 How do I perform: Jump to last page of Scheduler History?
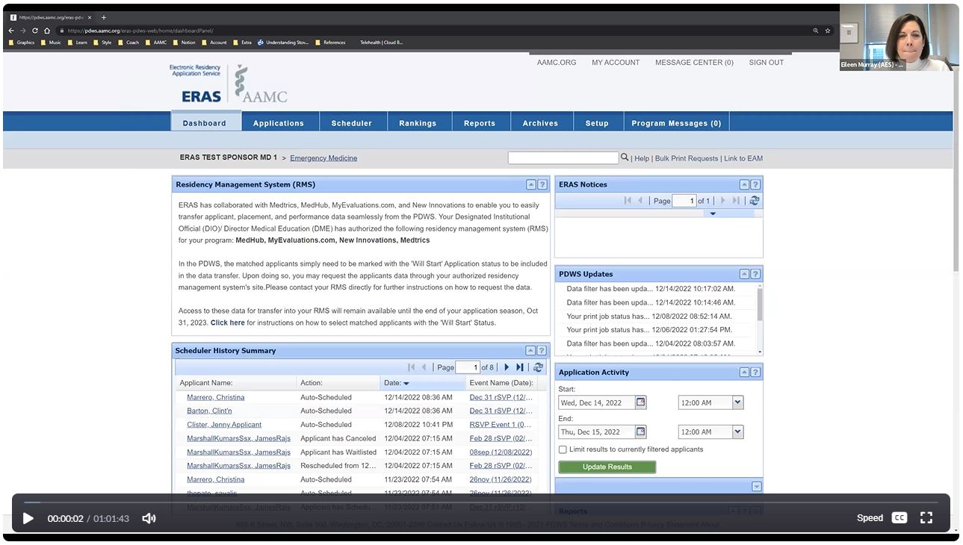(520, 367)
